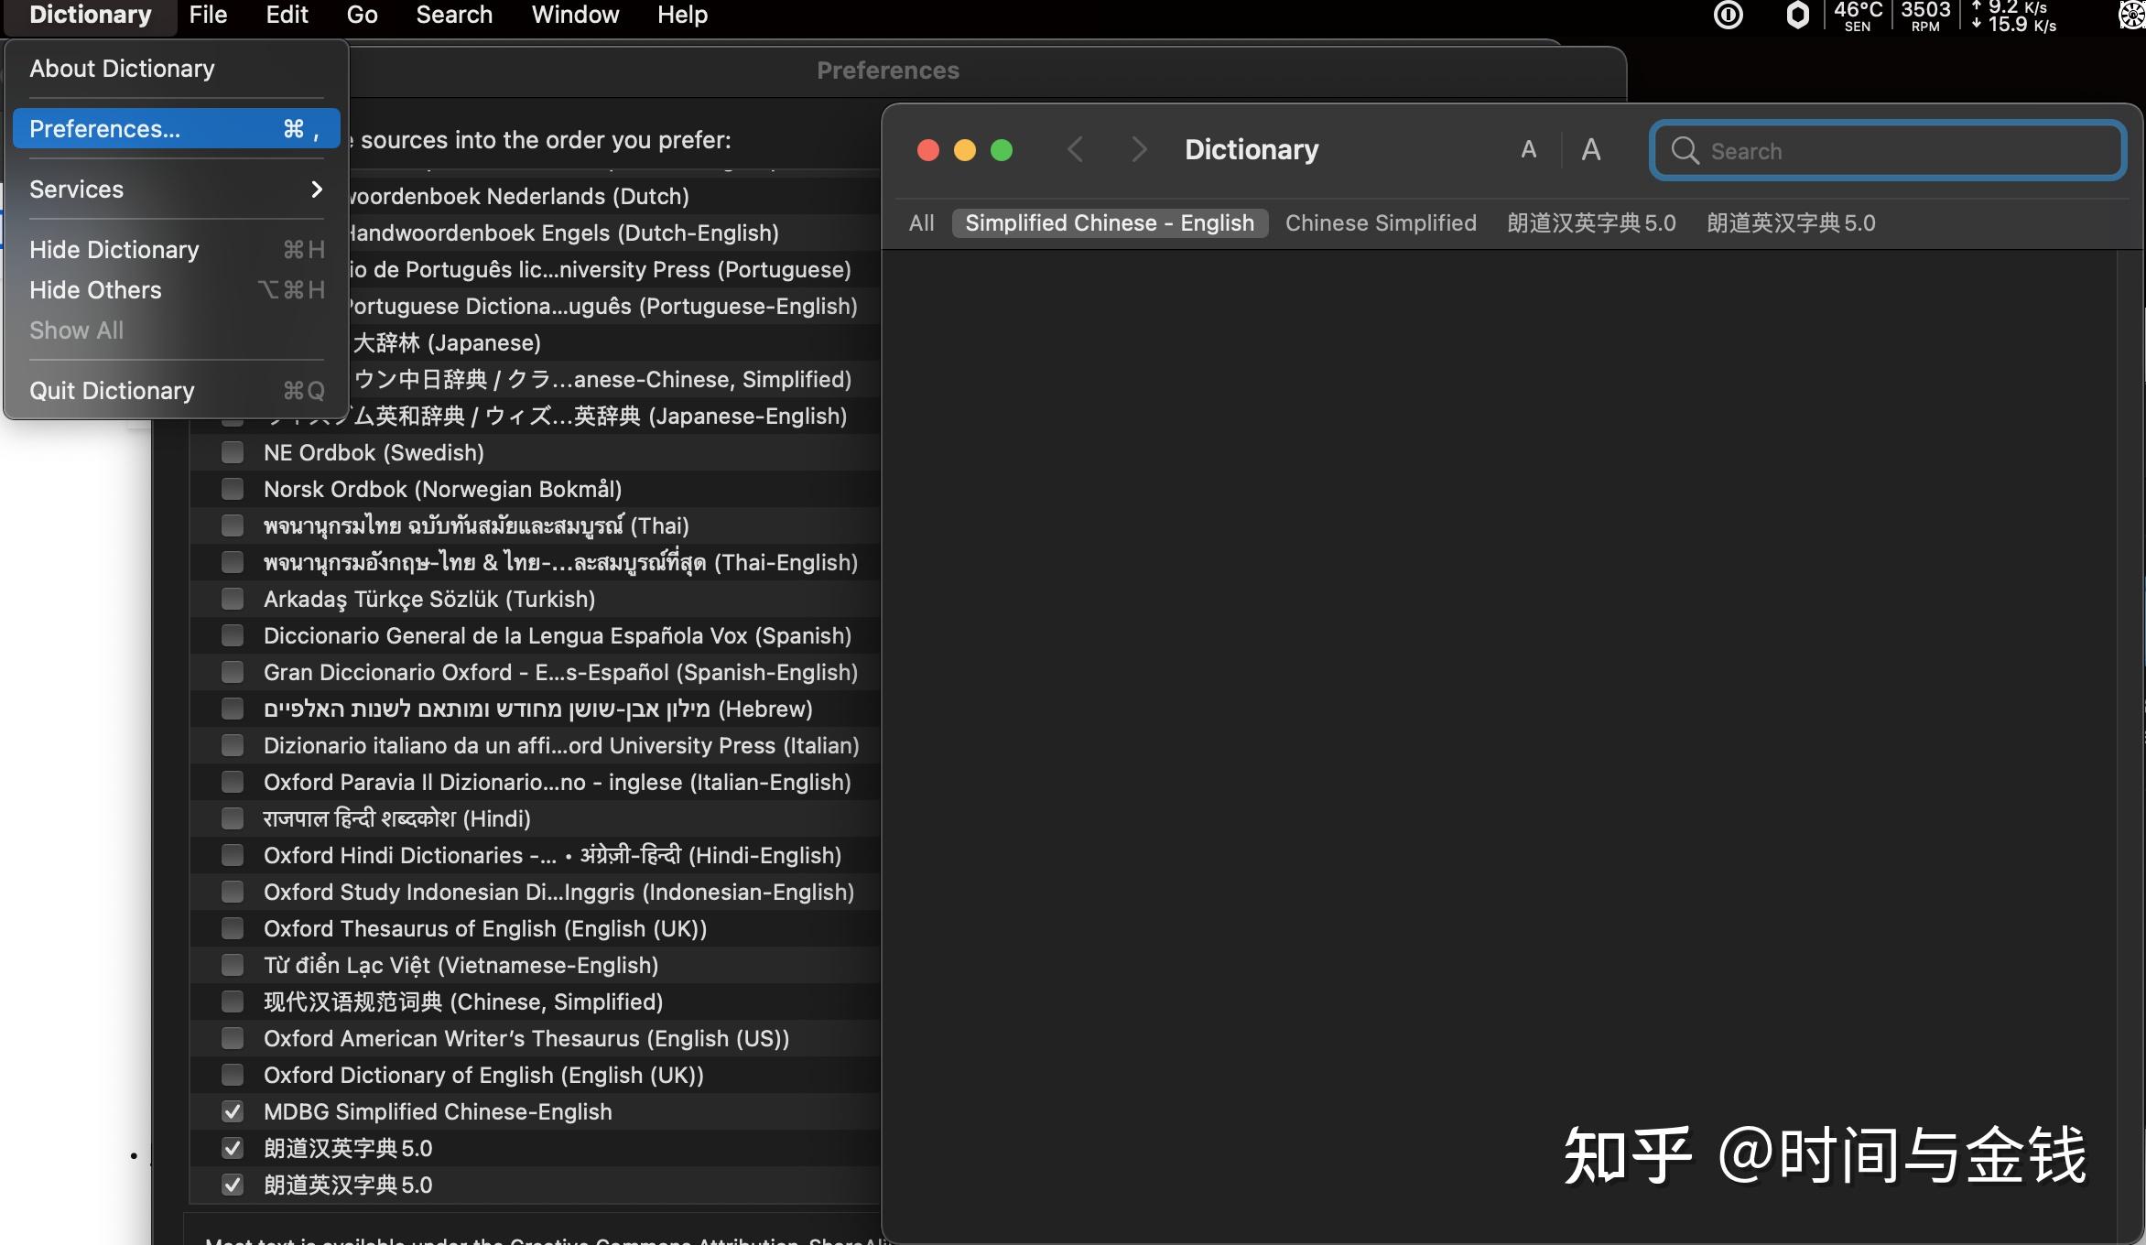Enable the Thai dictionary (Thai) checkbox
The image size is (2146, 1245).
coord(233,525)
